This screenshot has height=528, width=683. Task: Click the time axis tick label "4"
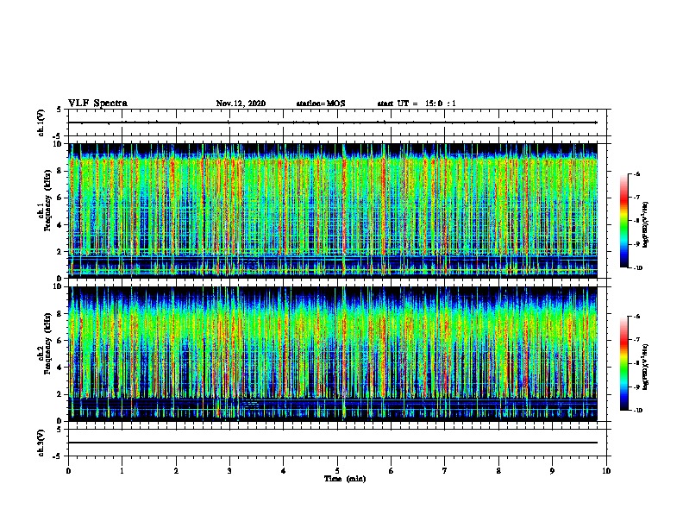(284, 471)
